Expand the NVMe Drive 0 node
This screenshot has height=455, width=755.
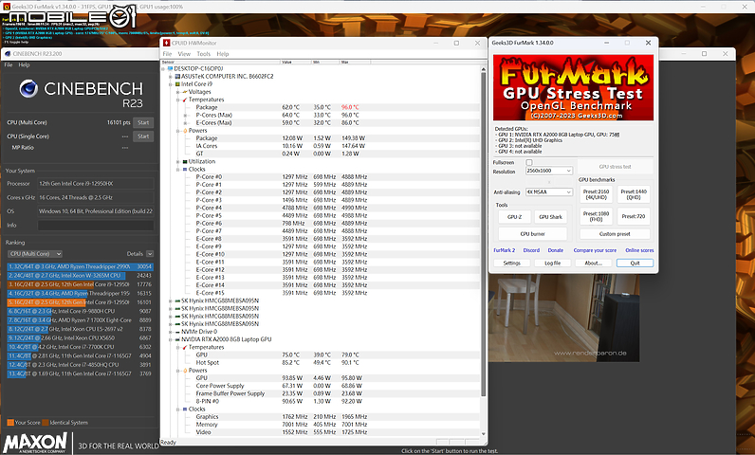[x=171, y=332]
